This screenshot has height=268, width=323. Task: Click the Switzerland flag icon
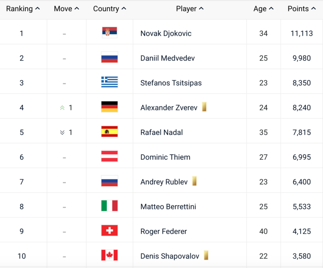point(109,231)
